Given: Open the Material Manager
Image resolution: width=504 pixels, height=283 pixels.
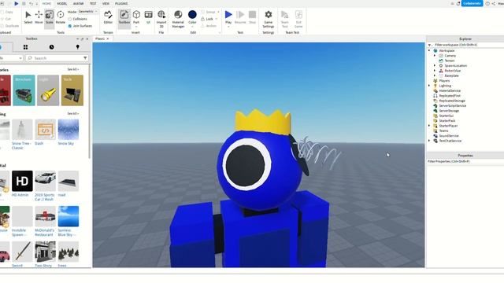Looking at the screenshot, I should coord(178,19).
